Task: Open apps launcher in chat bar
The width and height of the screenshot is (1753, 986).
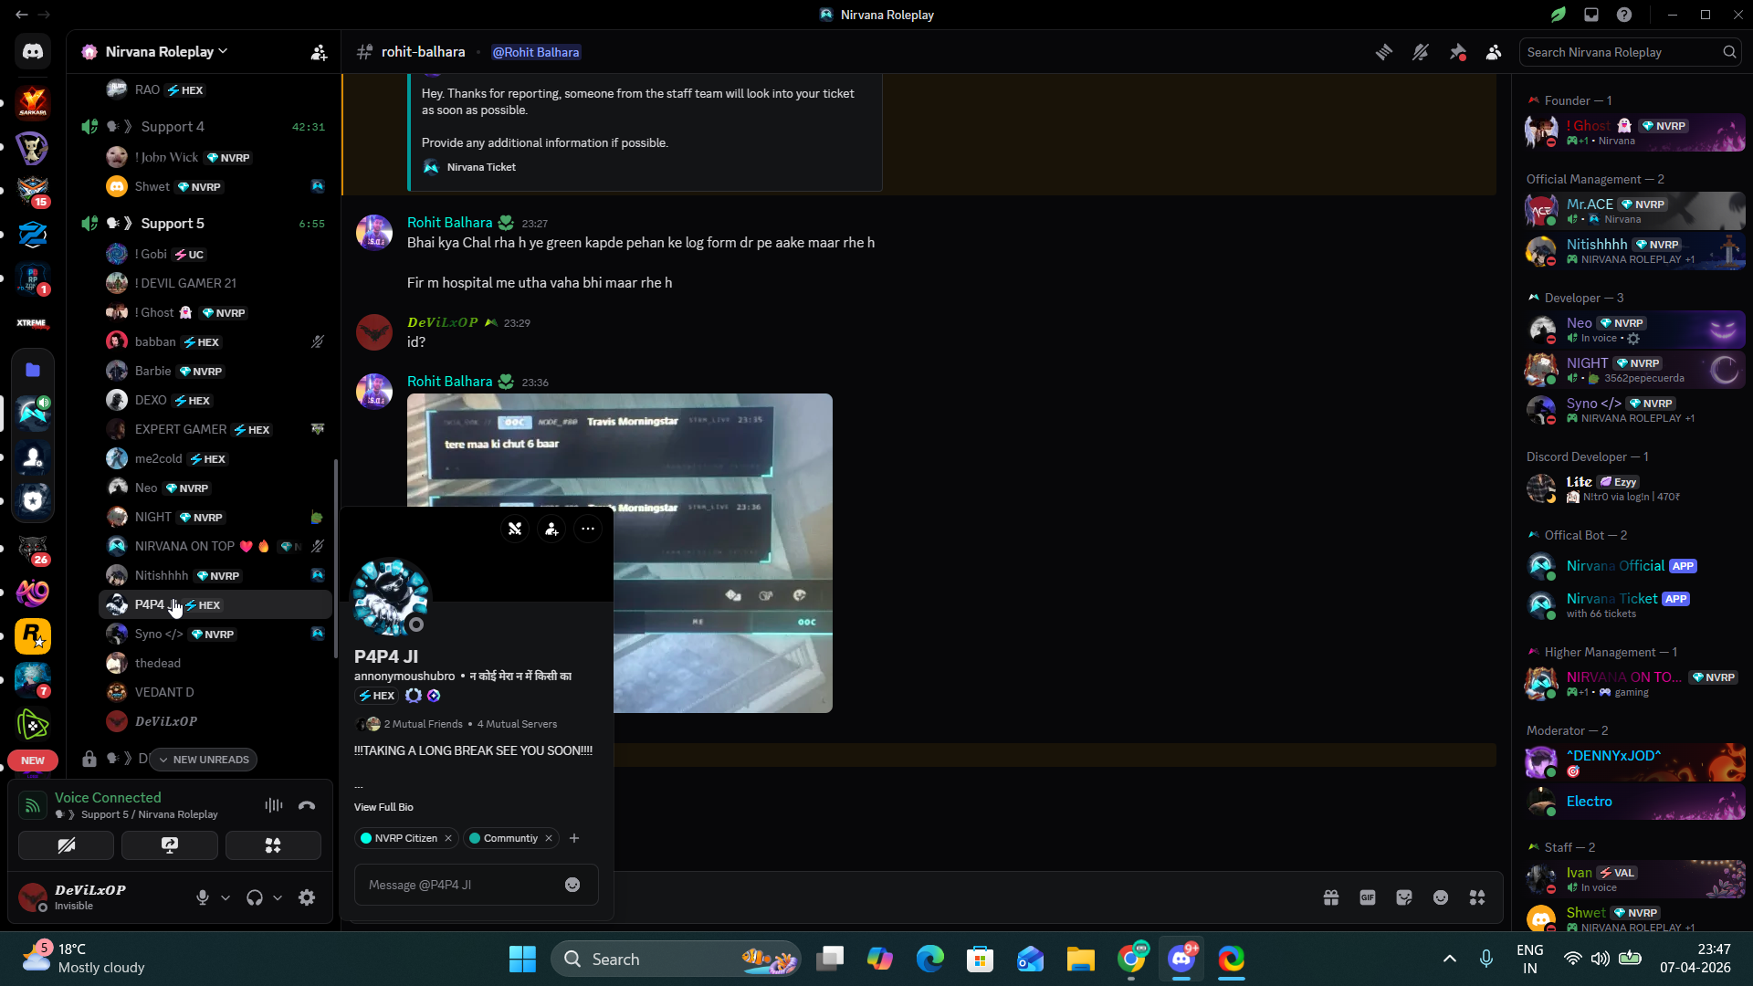Action: (x=1477, y=897)
